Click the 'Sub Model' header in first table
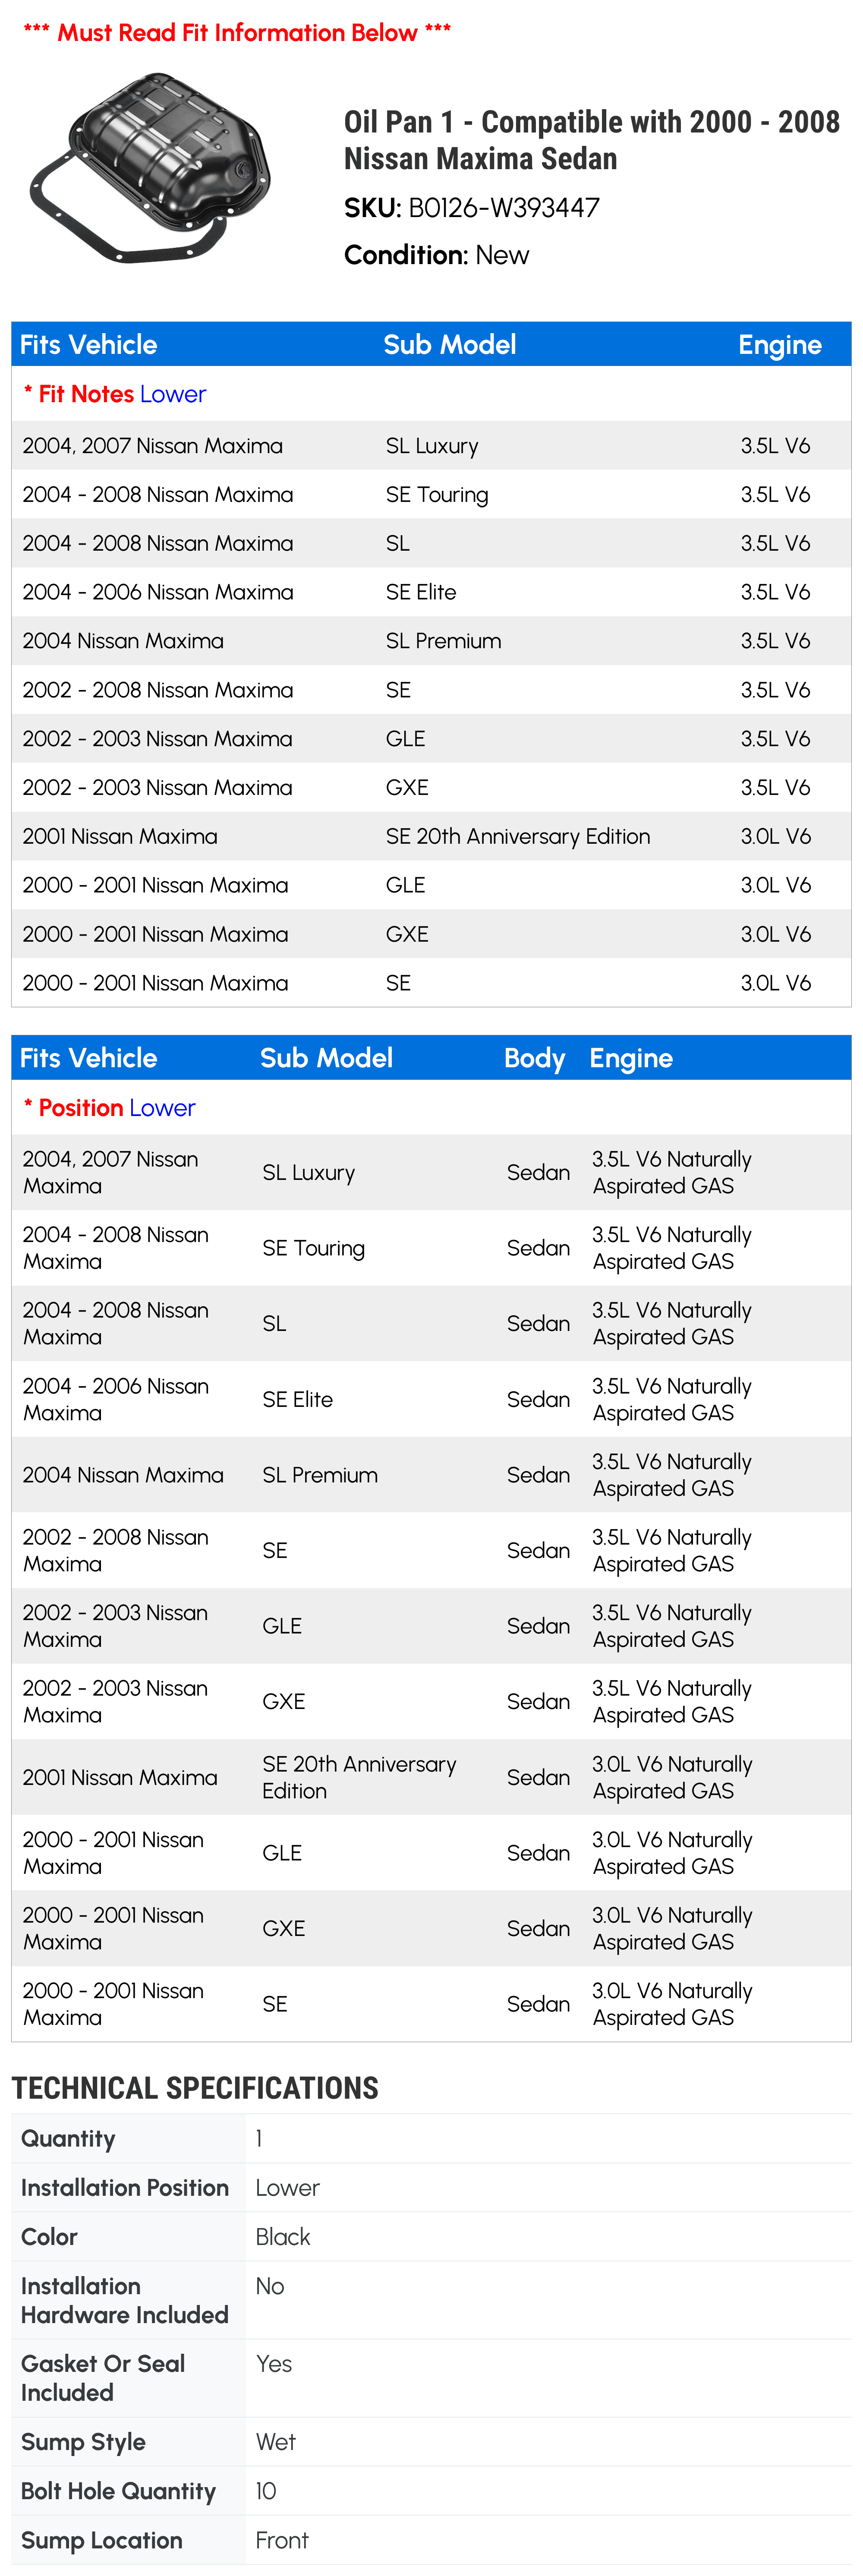 (x=449, y=345)
